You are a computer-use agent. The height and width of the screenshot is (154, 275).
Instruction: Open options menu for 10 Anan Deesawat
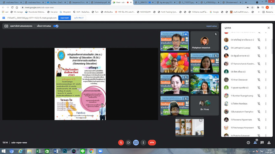pyautogui.click(x=266, y=80)
